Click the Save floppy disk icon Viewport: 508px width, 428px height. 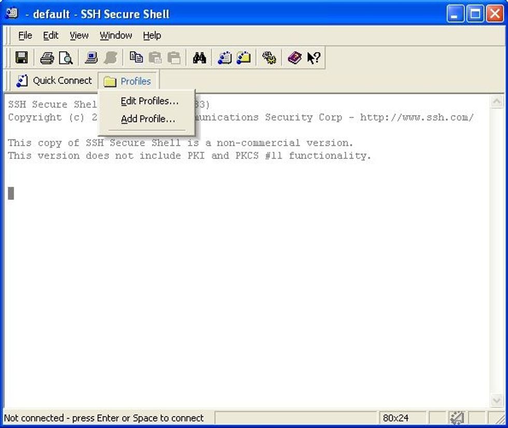(21, 58)
